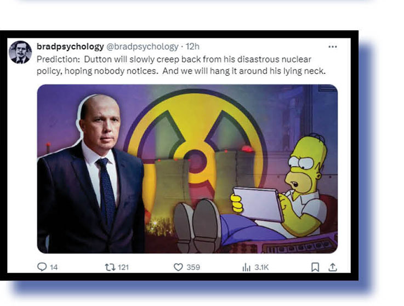Retweet this post using the repost icon
This screenshot has height=306, width=404.
tap(110, 267)
